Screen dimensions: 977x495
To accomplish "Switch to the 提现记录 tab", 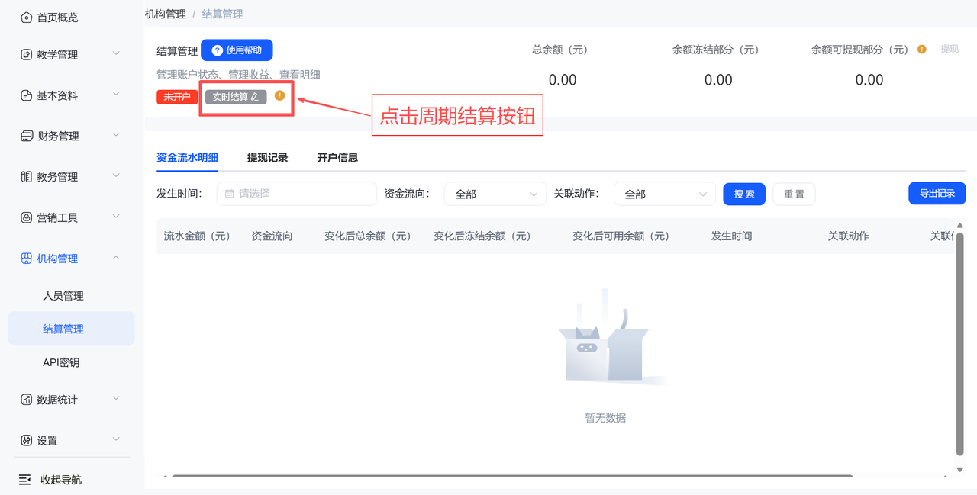I will coord(267,158).
